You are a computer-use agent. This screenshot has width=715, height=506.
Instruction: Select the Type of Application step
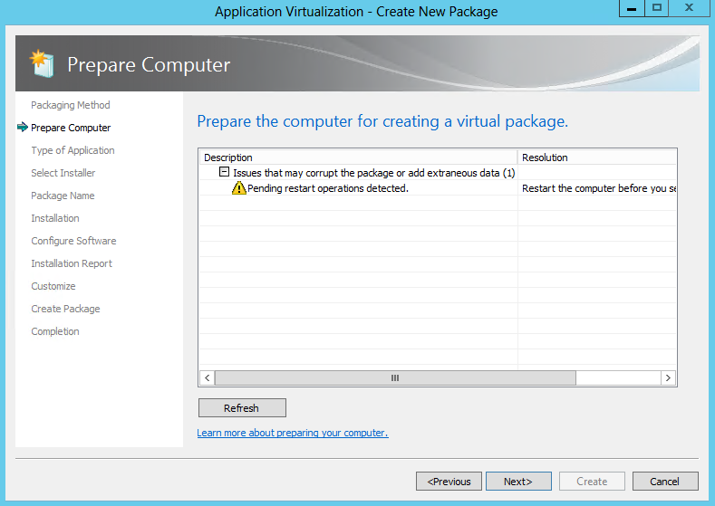(72, 150)
